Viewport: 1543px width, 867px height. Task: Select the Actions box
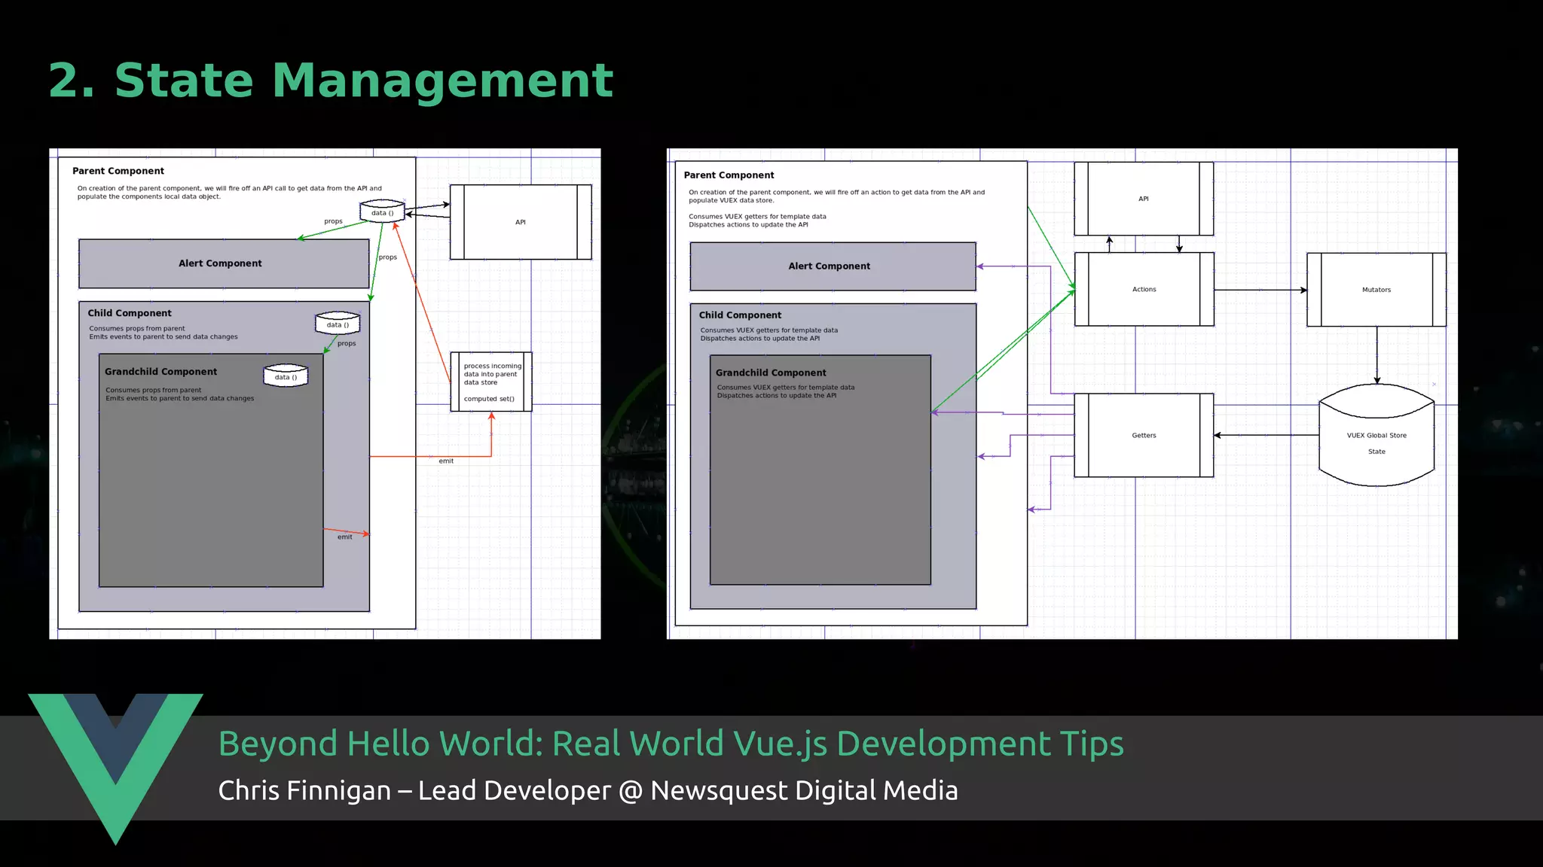1144,290
